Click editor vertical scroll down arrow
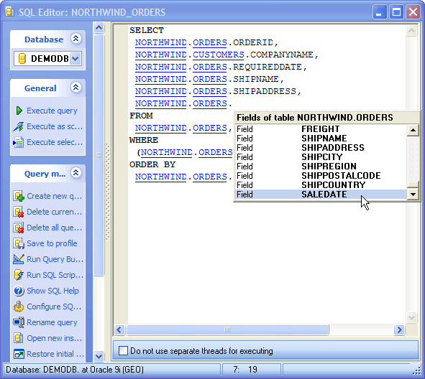Viewport: 425px width, 379px height. (411, 317)
